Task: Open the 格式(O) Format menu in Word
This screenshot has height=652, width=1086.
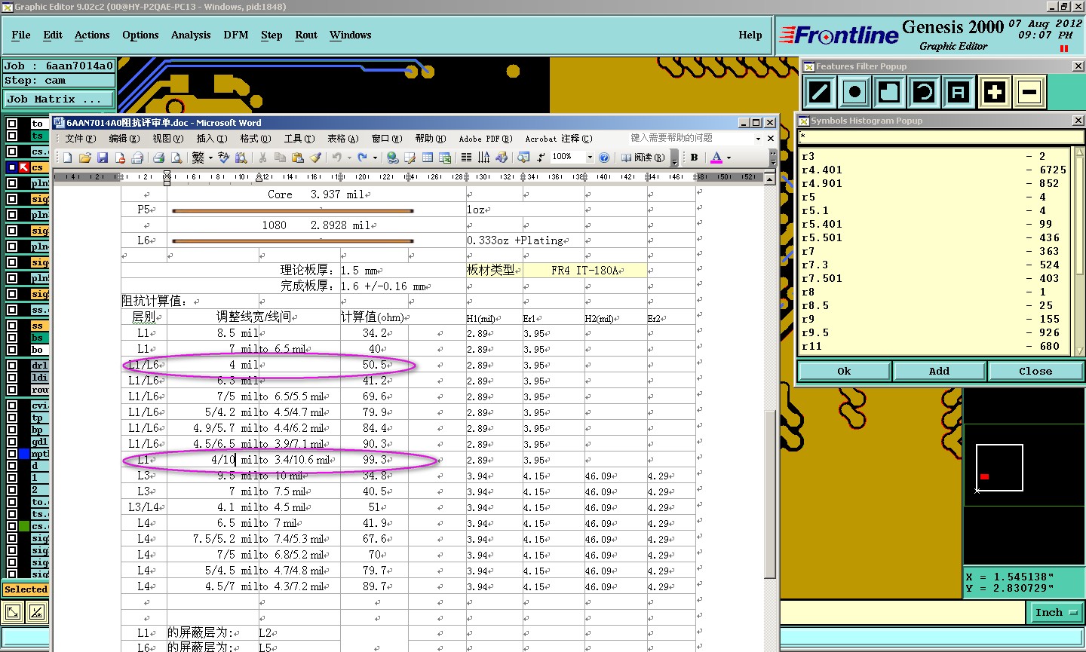Action: 256,139
